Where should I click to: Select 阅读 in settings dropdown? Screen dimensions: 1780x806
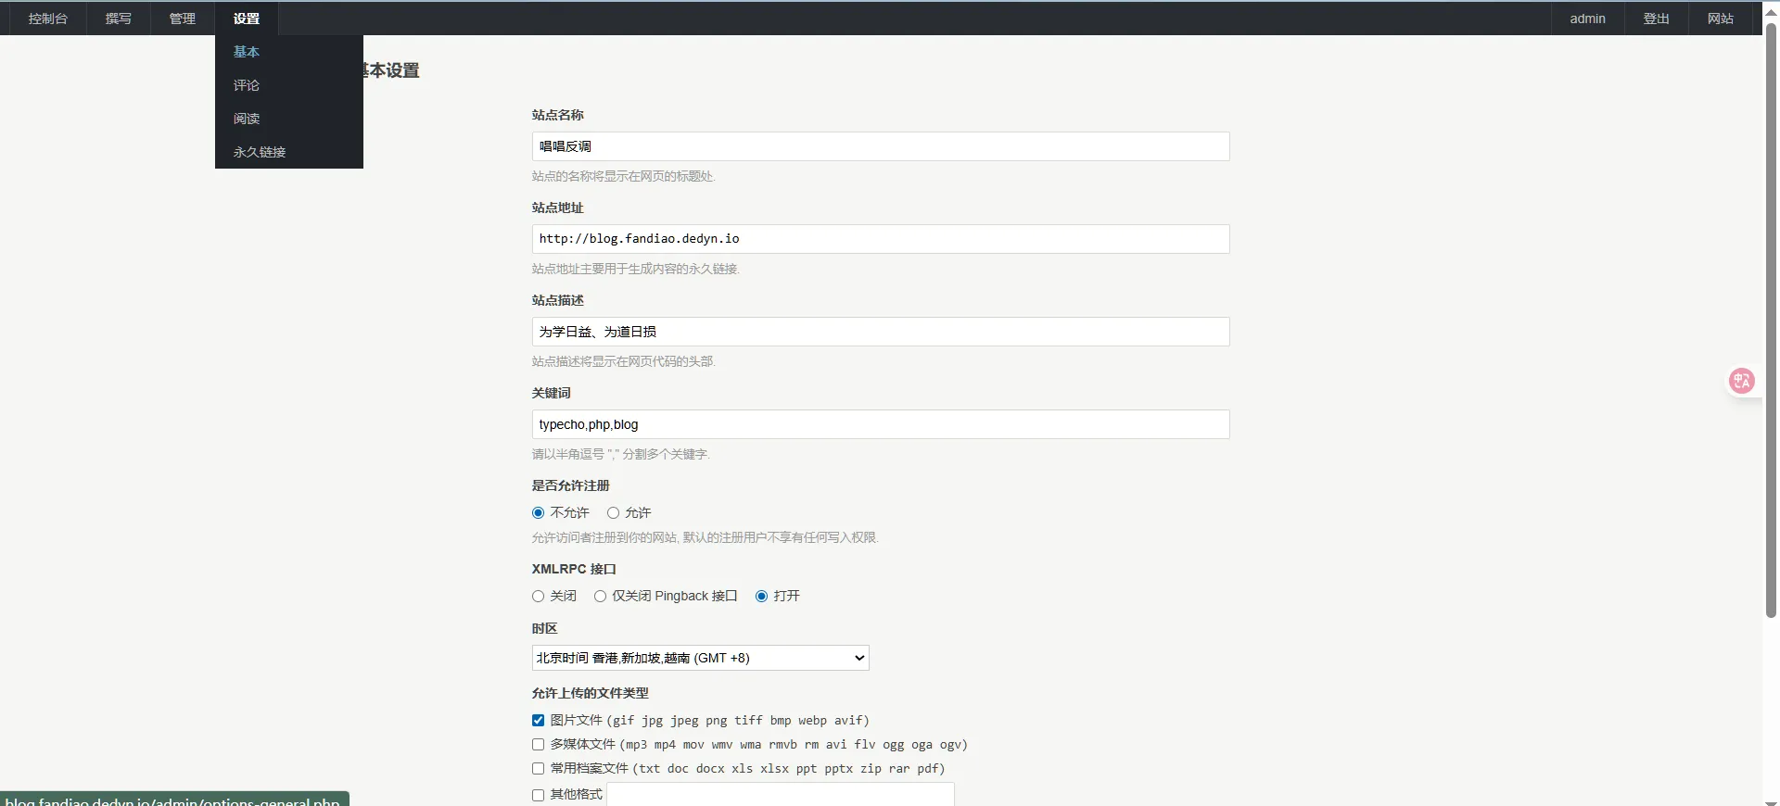click(289, 119)
